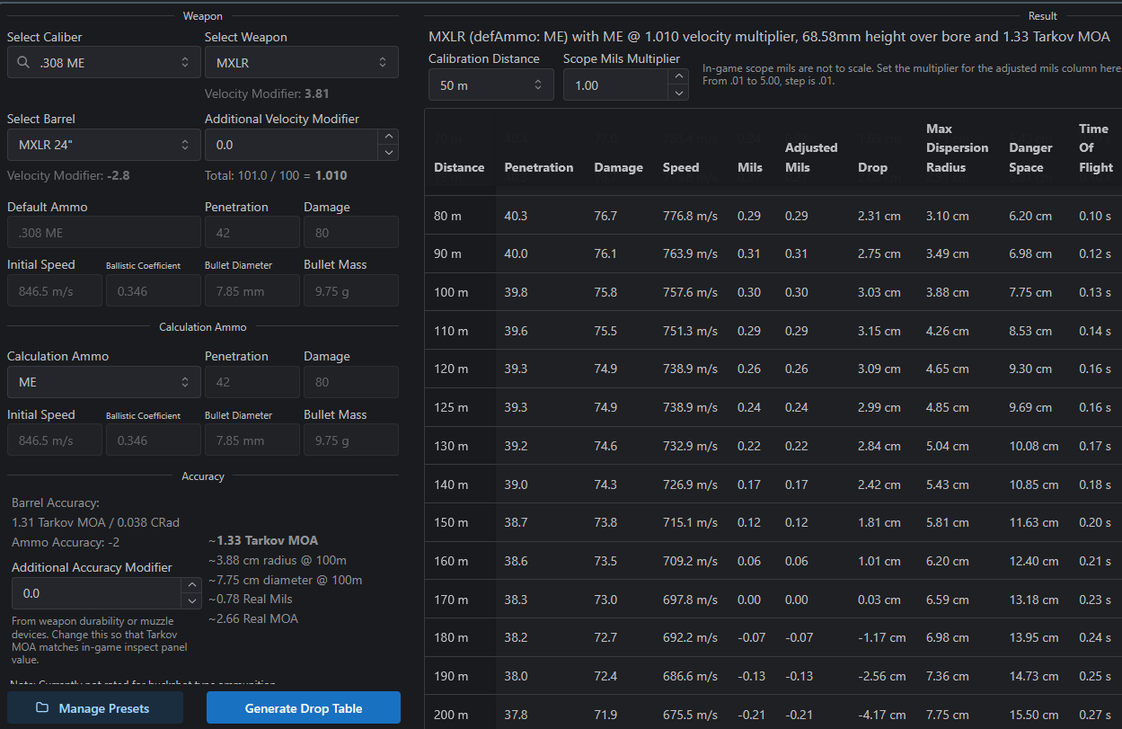Click the Barrel Velocity Modifier -2.8 text
This screenshot has width=1122, height=729.
[68, 175]
